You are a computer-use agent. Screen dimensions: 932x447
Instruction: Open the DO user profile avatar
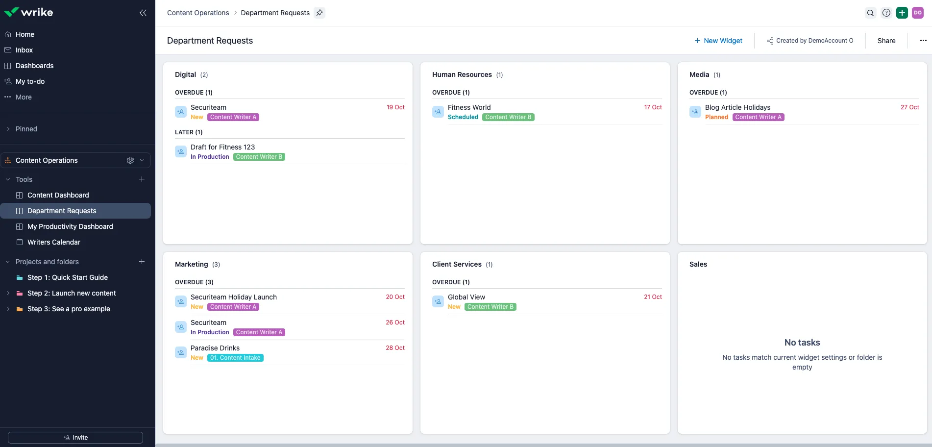coord(918,13)
